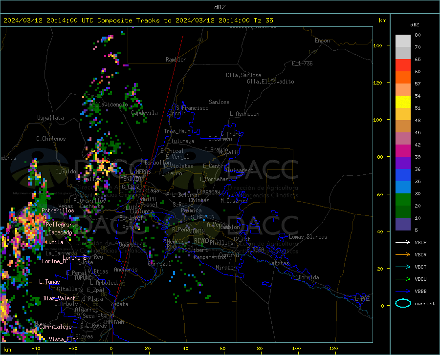Screen dimensions: 440x355
Task: Select the bright green 30 dBZ color swatch
Action: (403, 200)
